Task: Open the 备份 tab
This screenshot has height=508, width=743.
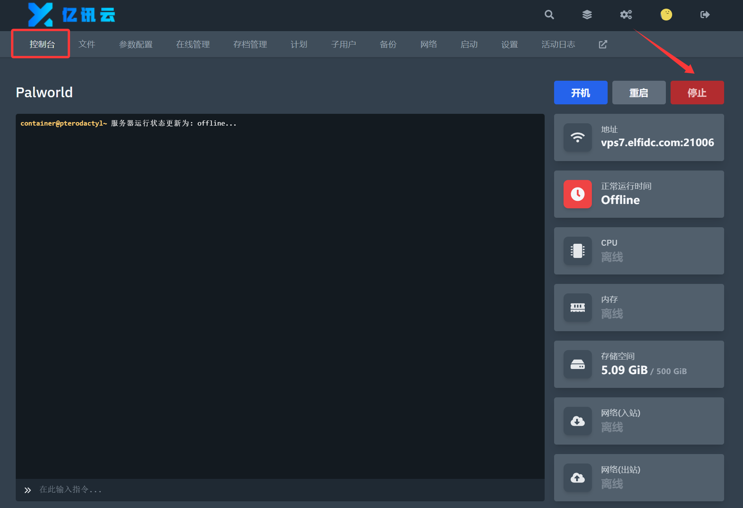Action: [388, 44]
